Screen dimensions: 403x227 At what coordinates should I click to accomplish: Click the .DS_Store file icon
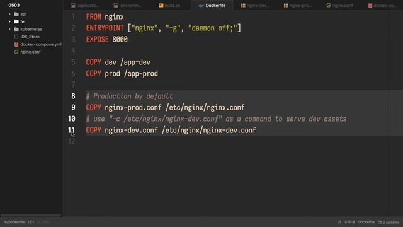pos(16,37)
